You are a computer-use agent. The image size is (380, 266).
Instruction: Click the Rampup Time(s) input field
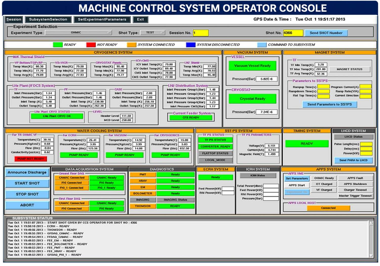coord(323,87)
